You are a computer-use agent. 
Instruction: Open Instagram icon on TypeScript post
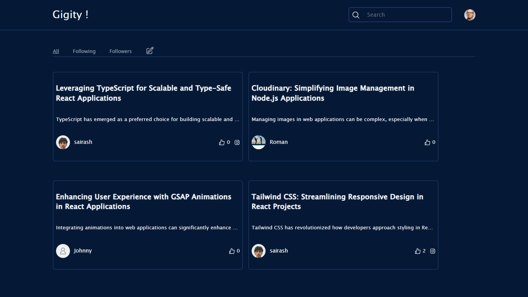[x=237, y=142]
